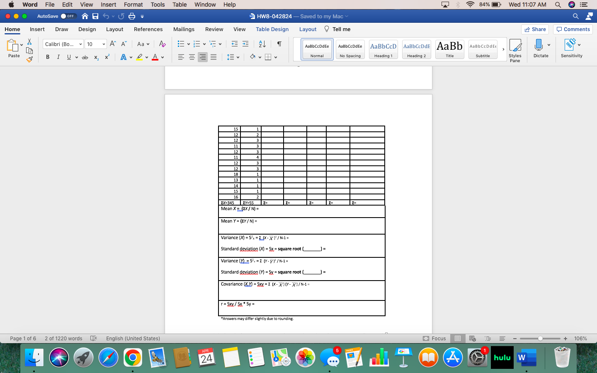
Task: Open the Styles Pane
Action: (515, 49)
